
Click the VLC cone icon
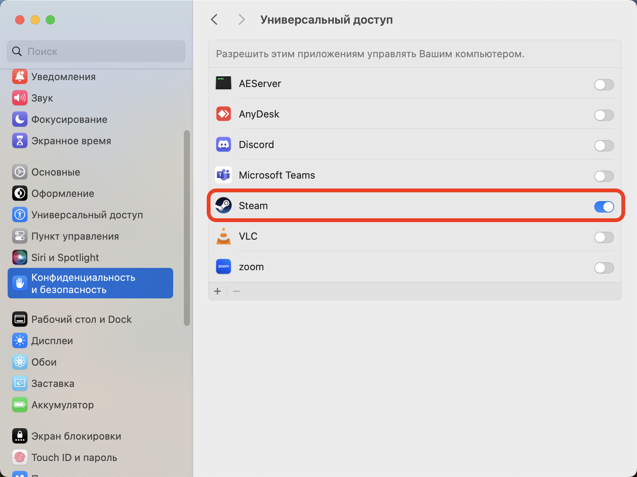tap(223, 236)
